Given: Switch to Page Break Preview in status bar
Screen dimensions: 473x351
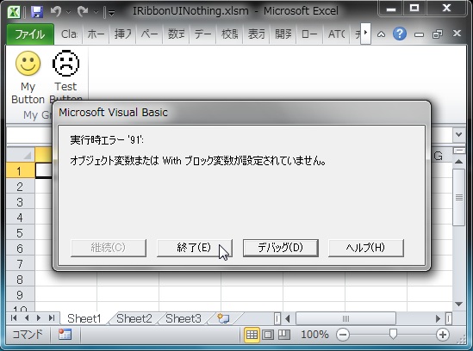Looking at the screenshot, I should 283,335.
